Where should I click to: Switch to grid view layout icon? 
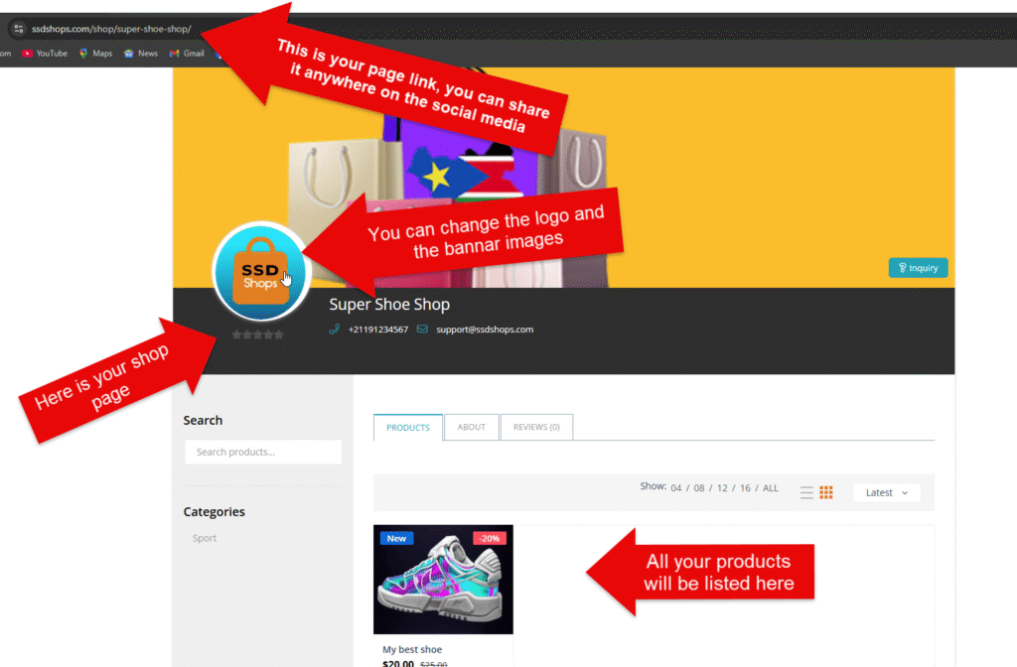(x=826, y=492)
